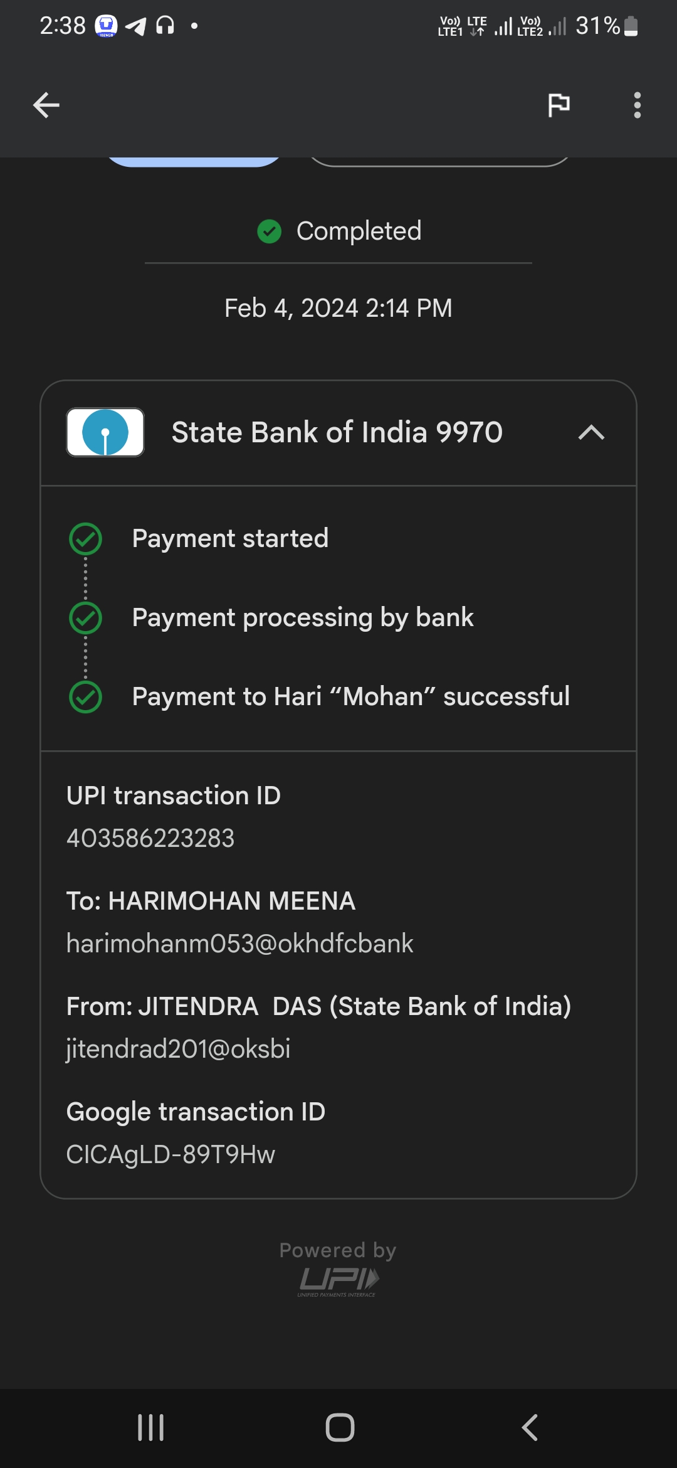677x1468 pixels.
Task: Tap the State Bank of India 9970 header
Action: (337, 433)
